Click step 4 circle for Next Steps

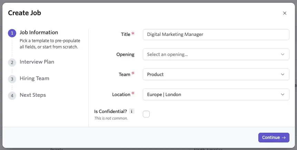(x=12, y=95)
